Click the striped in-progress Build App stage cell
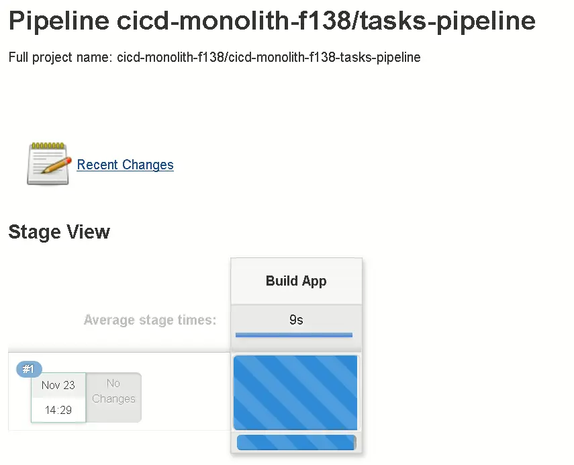 [295, 392]
